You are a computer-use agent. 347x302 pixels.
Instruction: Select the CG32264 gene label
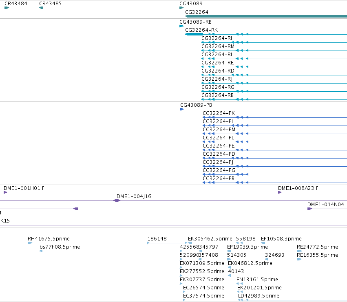[x=197, y=12]
